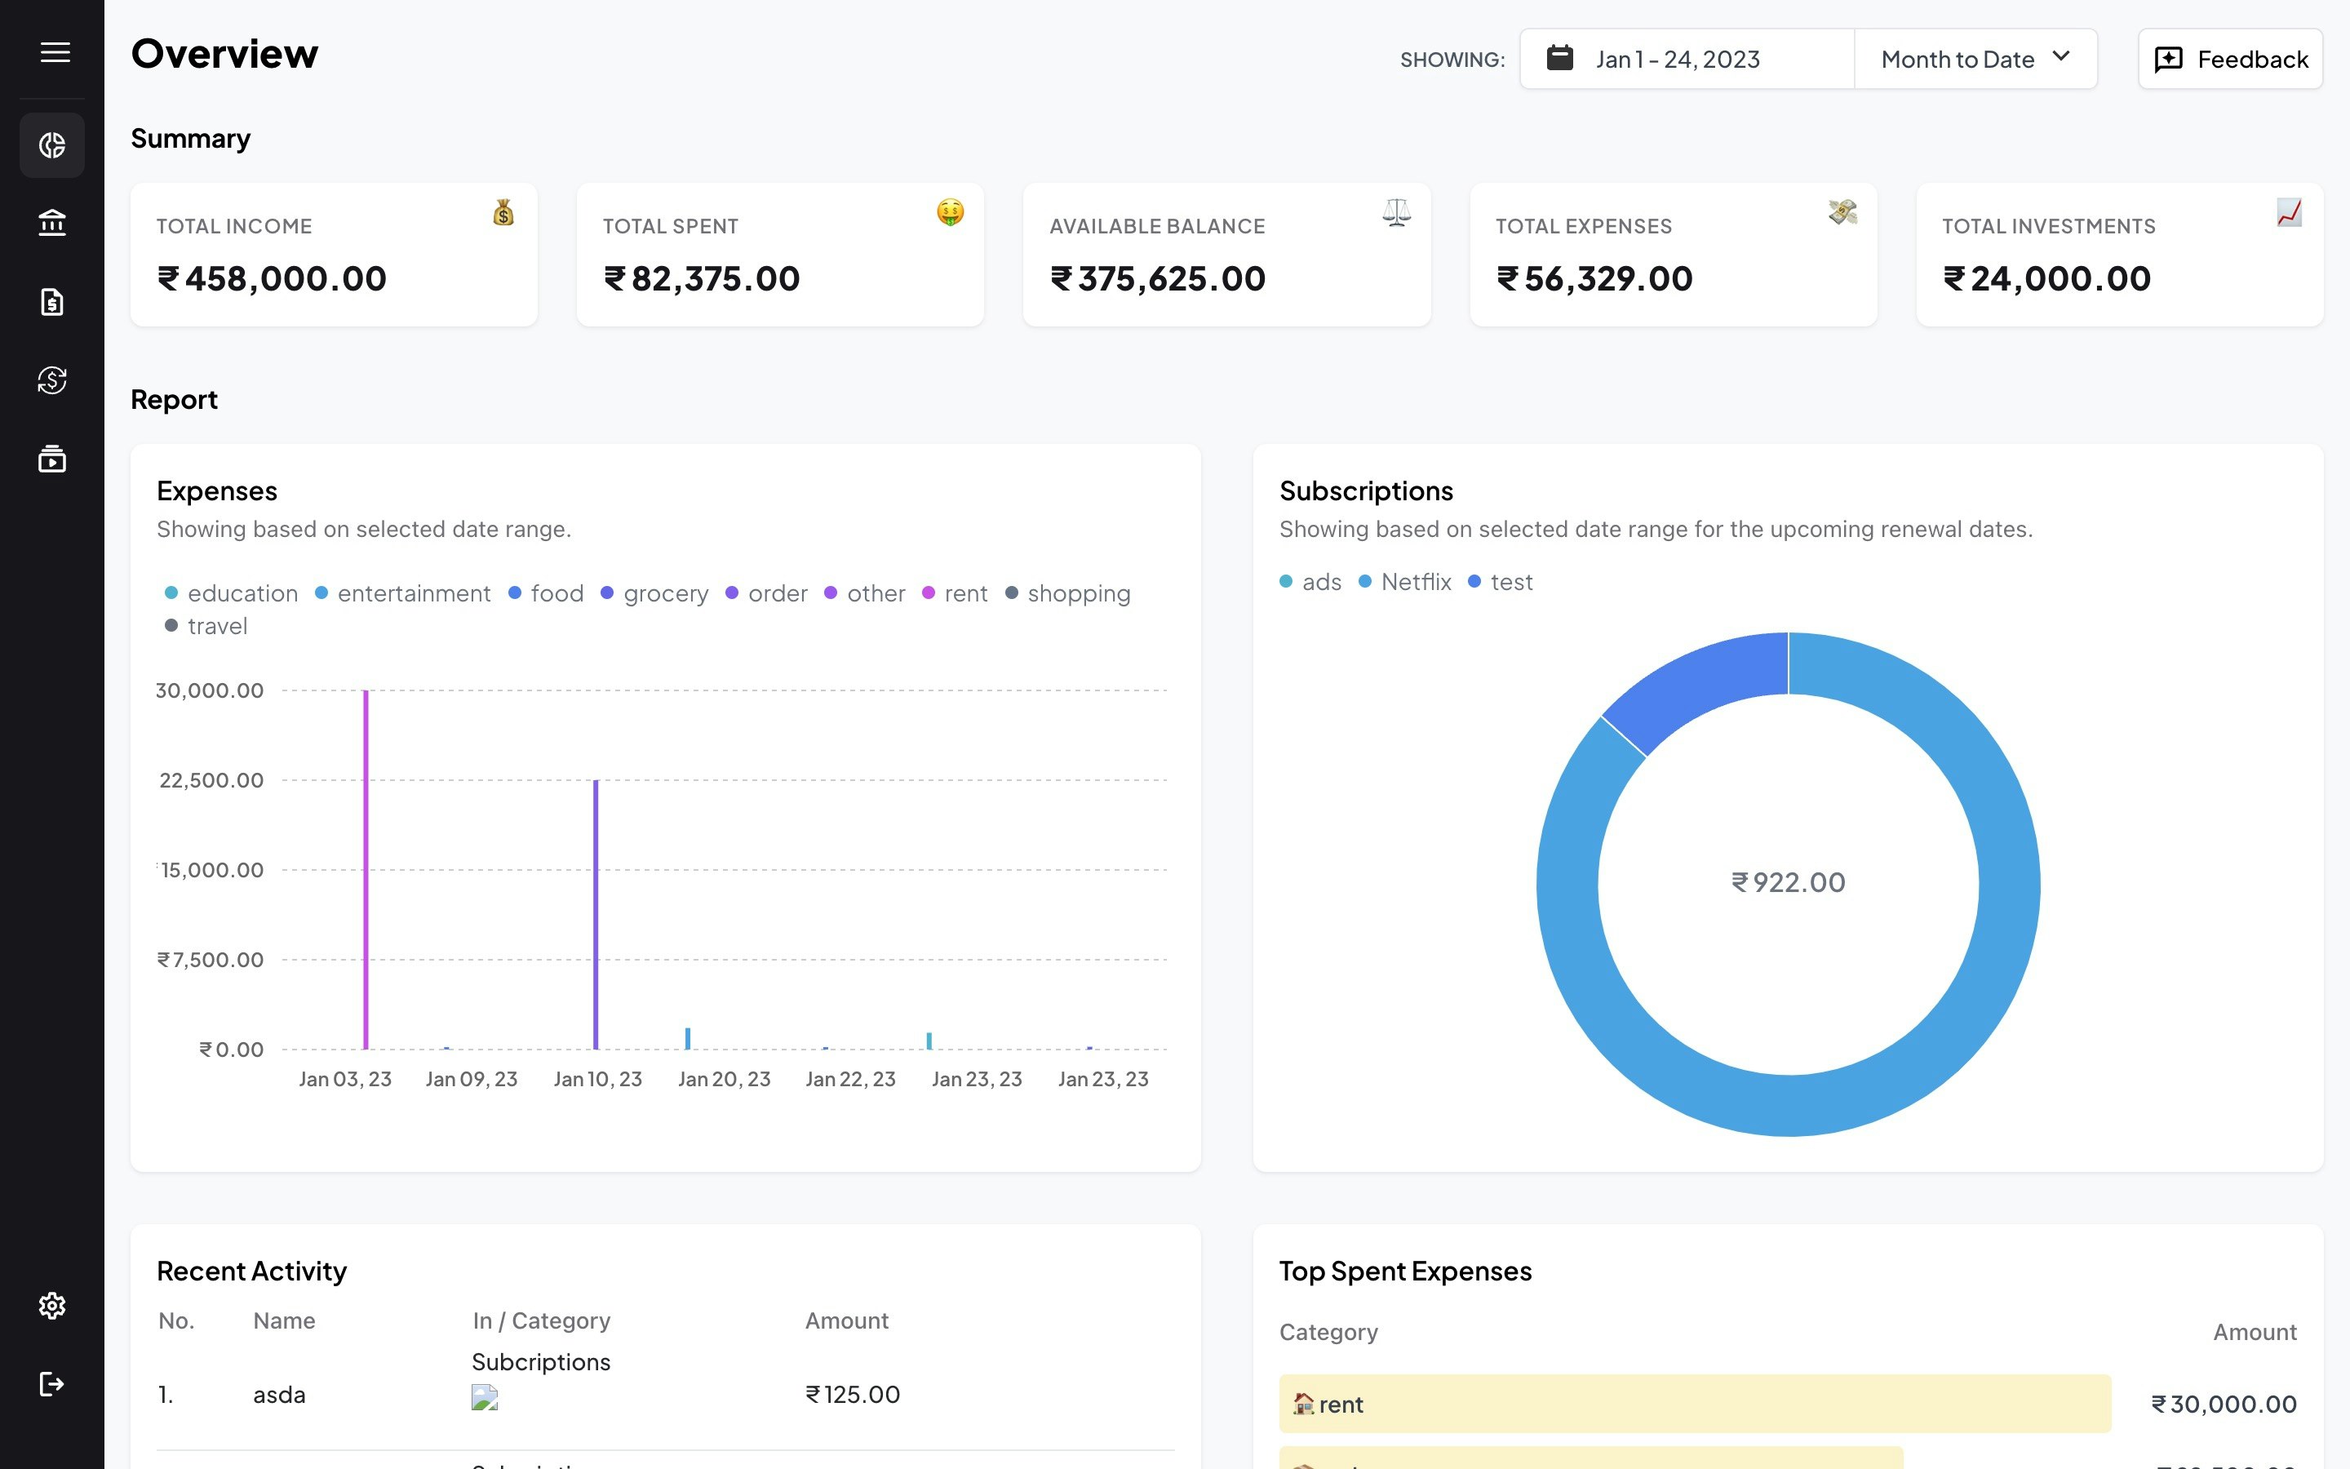
Task: Click the ₹82,375.00 total spent value
Action: 701,279
